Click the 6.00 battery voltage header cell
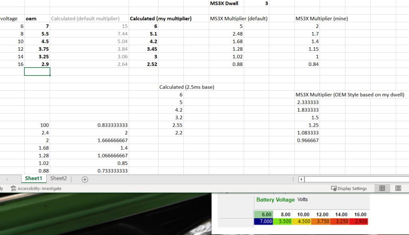This screenshot has width=409, height=235. click(264, 214)
